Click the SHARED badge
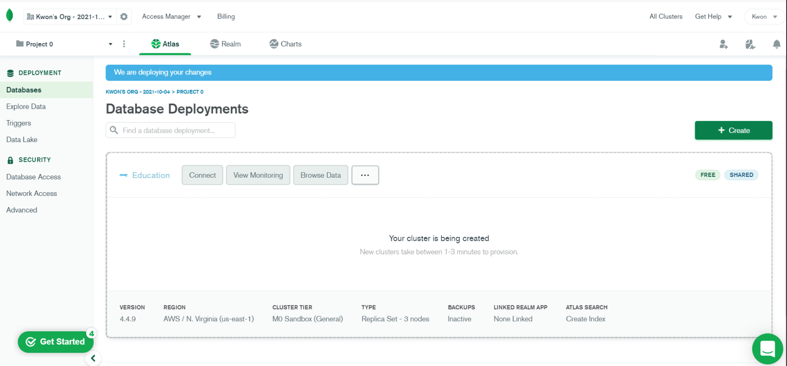 pyautogui.click(x=741, y=175)
